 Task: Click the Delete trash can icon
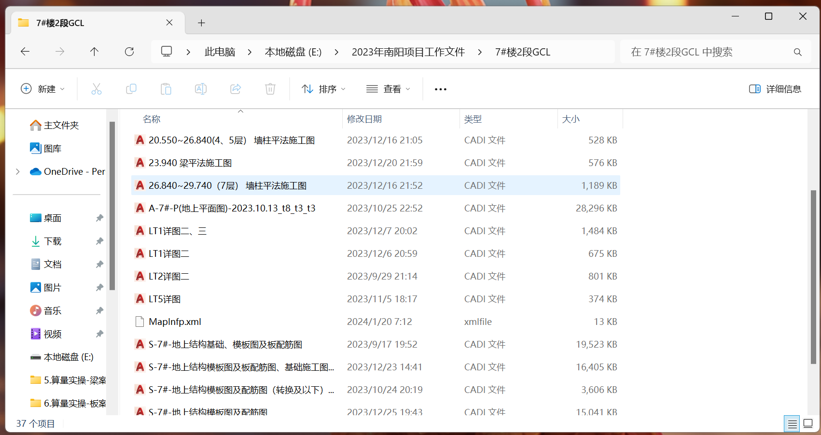(270, 89)
